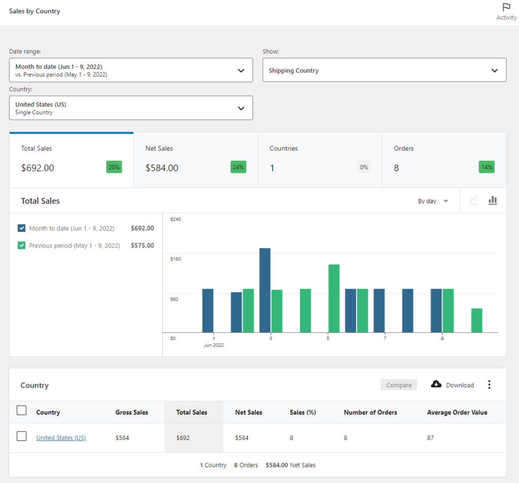Select the Countries summary tile
519x483 pixels.
(320, 160)
